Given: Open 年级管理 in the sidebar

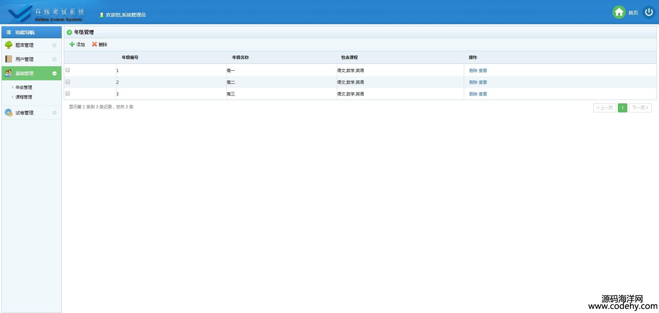Looking at the screenshot, I should [24, 88].
